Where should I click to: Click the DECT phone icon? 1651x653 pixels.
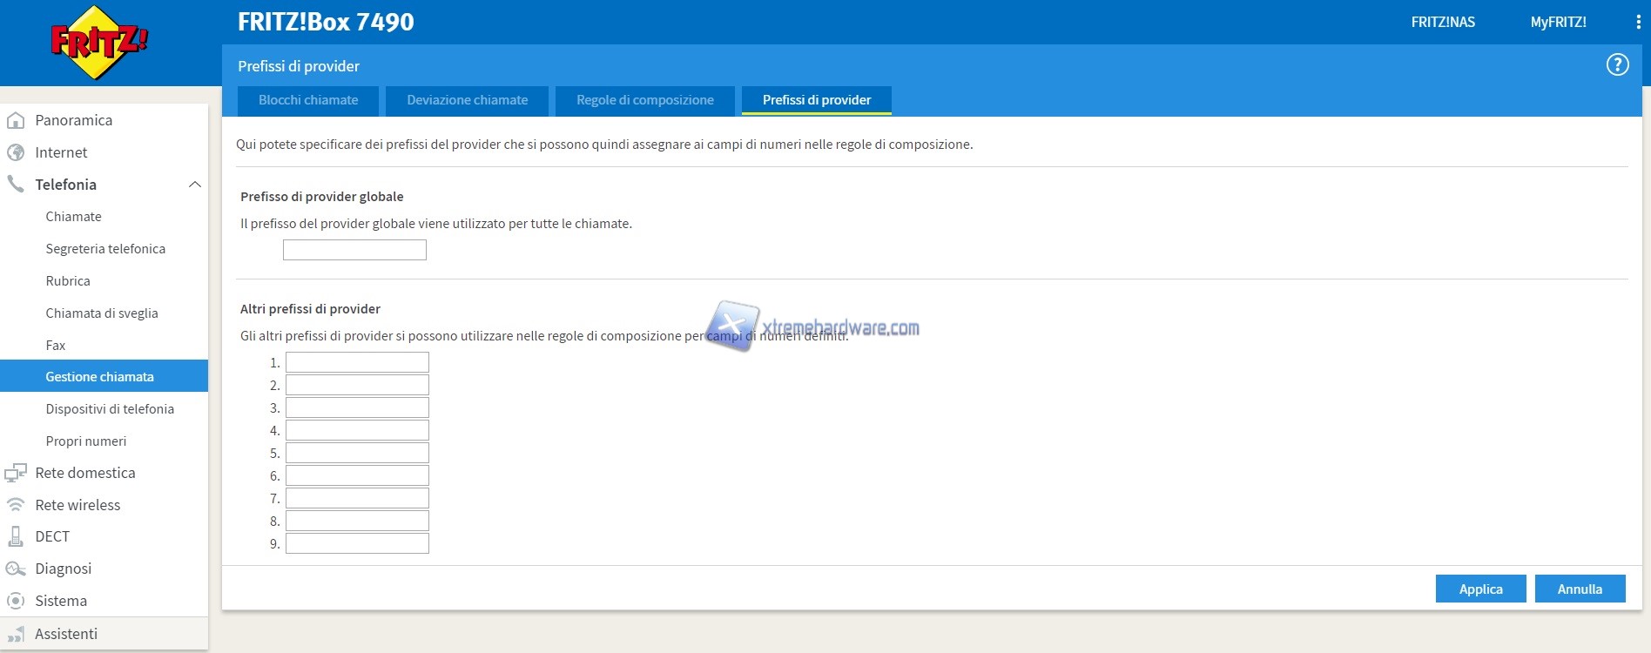coord(16,536)
